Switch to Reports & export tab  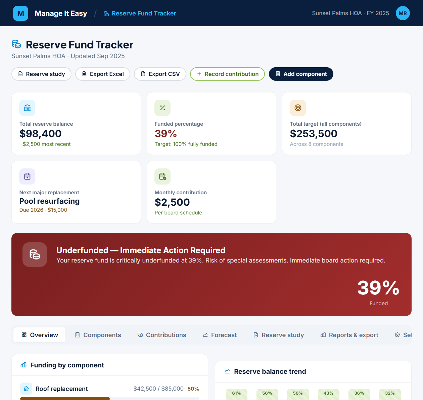(x=349, y=335)
